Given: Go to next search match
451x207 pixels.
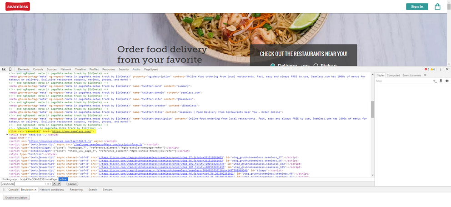Looking at the screenshot, I should (x=59, y=184).
